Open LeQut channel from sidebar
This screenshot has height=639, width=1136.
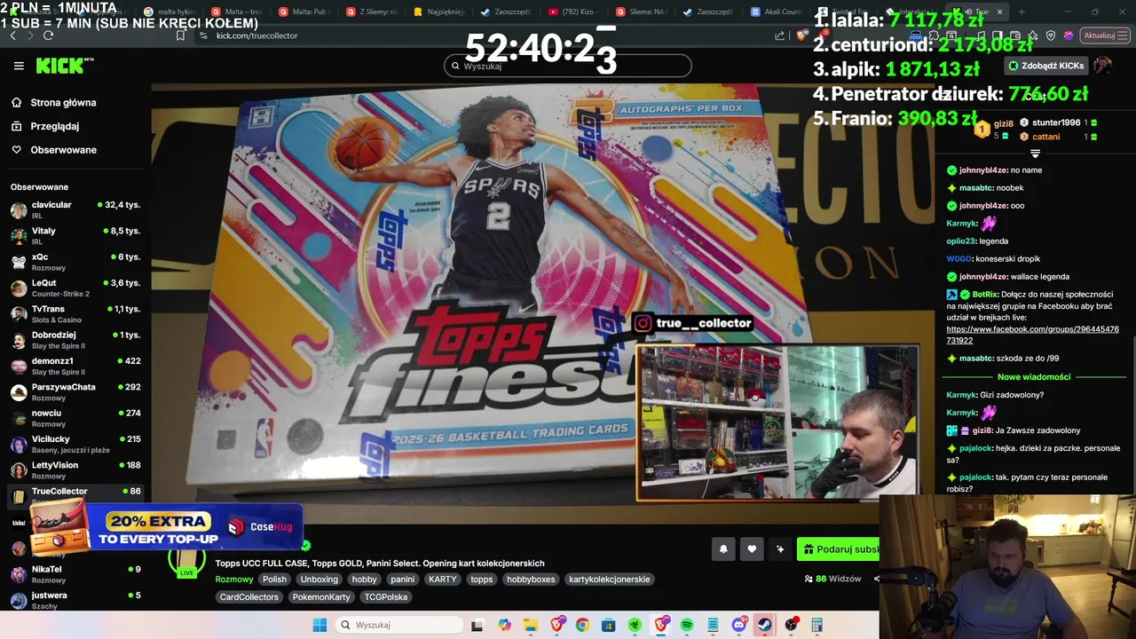75,288
